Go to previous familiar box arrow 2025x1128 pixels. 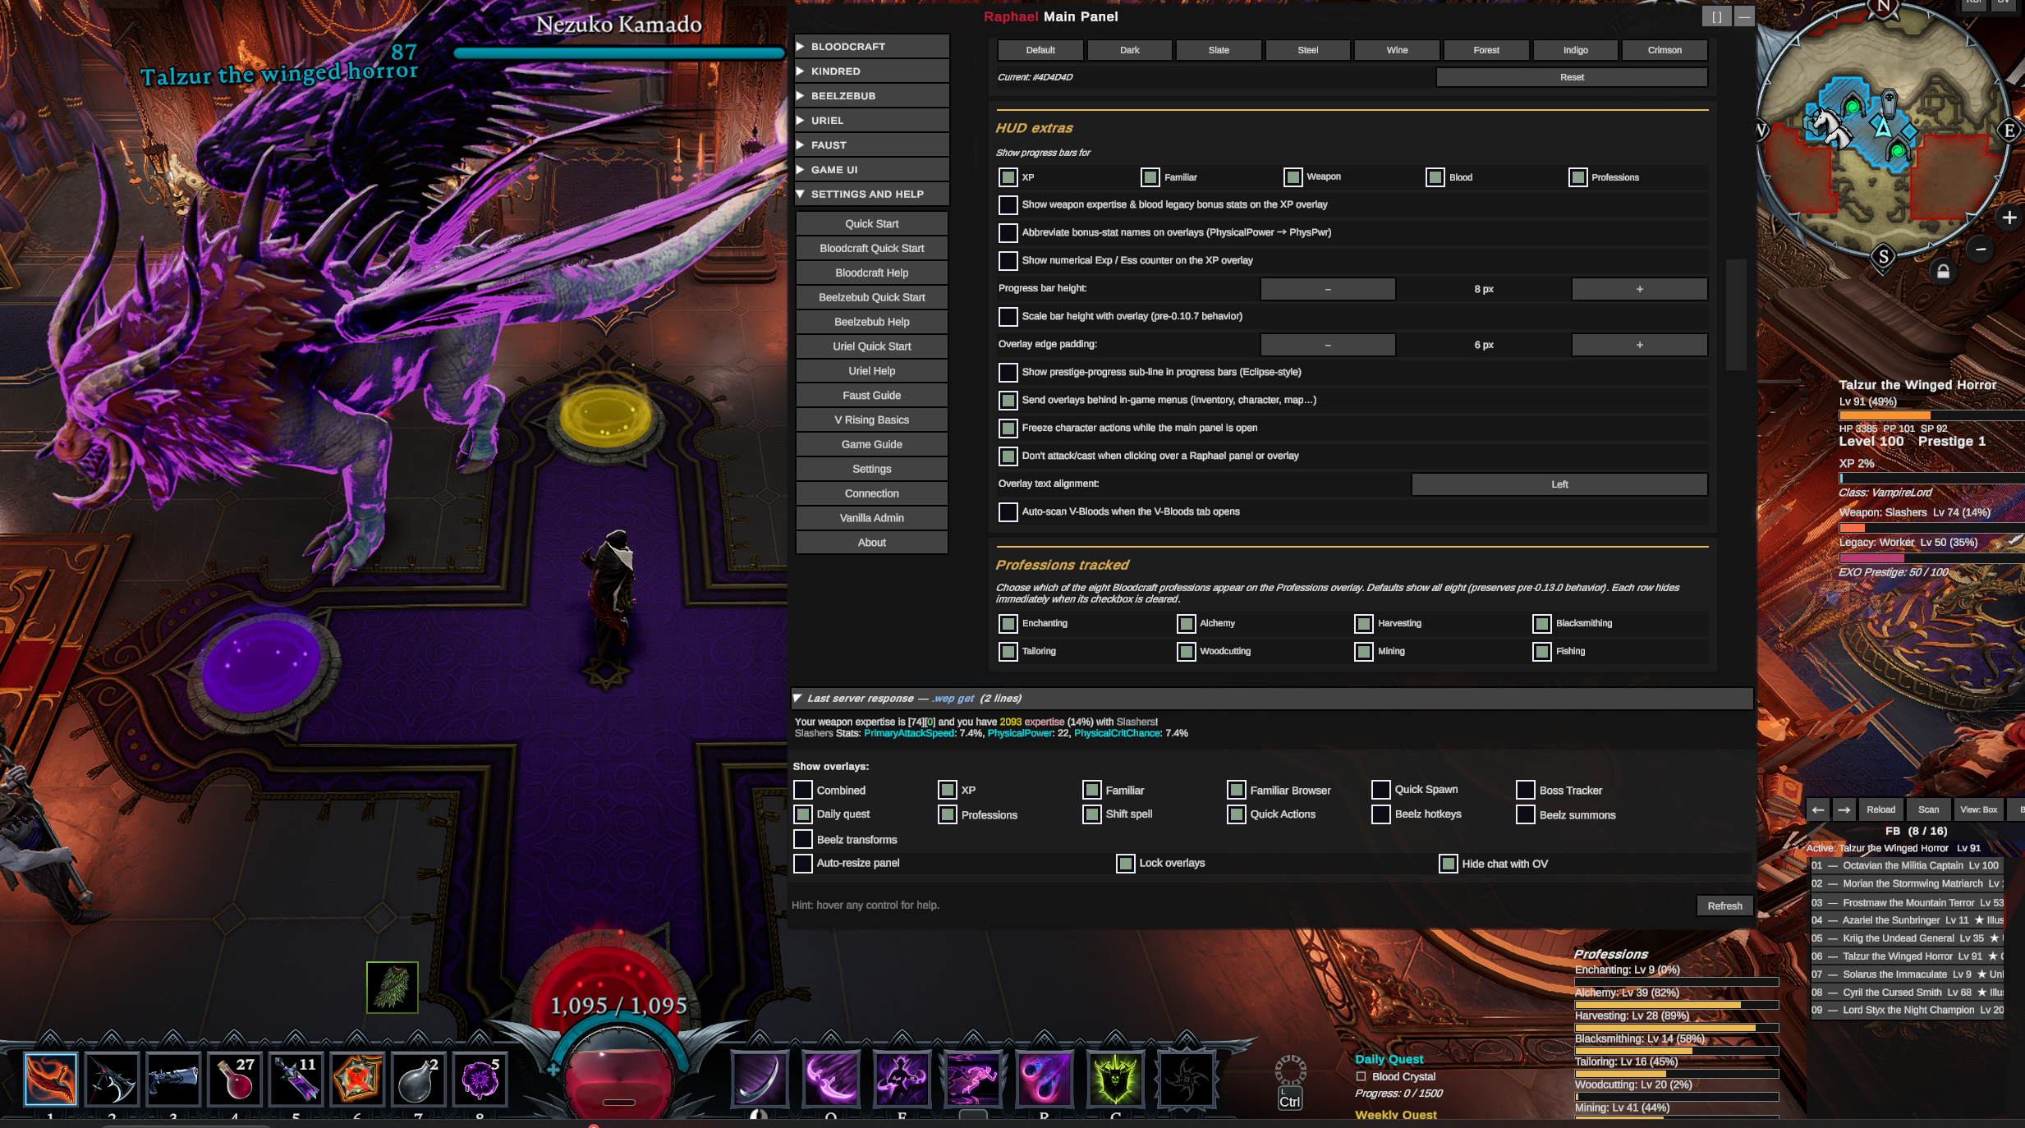(1818, 809)
